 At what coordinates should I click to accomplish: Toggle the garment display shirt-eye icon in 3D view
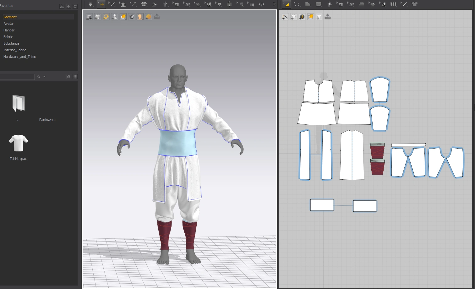point(98,17)
